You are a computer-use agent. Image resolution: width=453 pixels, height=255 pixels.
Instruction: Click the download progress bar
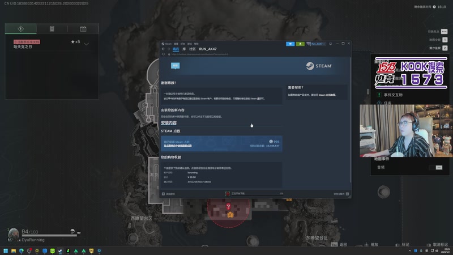point(258,195)
